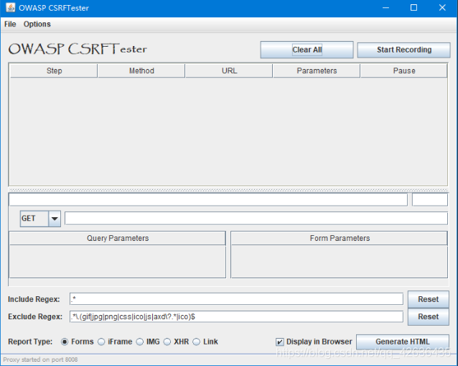
Task: Click the Clear All button
Action: (307, 50)
